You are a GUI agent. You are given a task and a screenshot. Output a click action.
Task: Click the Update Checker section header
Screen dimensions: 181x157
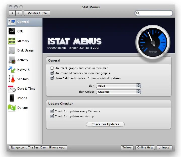pyautogui.click(x=61, y=103)
